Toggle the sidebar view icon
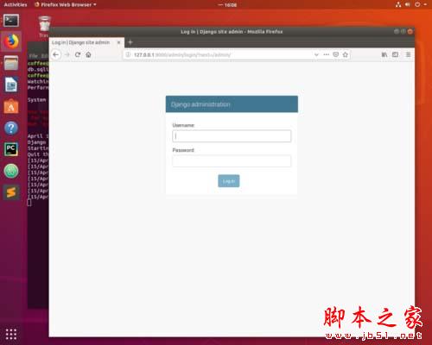The height and width of the screenshot is (345, 432). coord(395,54)
